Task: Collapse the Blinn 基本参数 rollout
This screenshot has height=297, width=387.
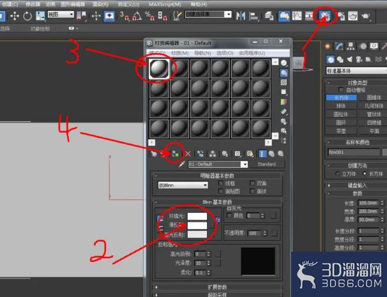Action: tap(217, 202)
